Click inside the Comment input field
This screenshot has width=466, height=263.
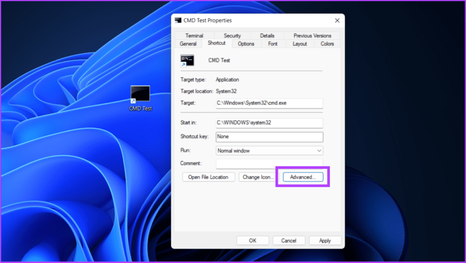(269, 163)
